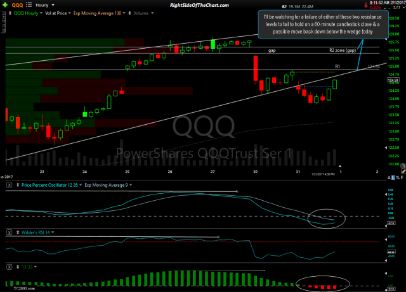Open the watchlist list icon beside QQQ
This screenshot has width=406, height=292.
tap(29, 4)
